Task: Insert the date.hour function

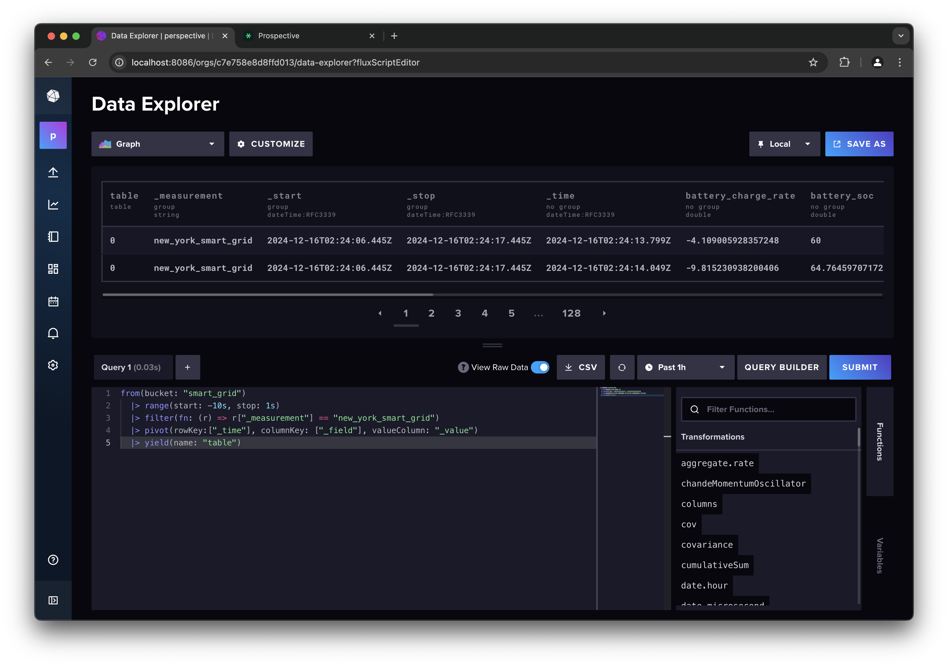Action: (x=705, y=585)
